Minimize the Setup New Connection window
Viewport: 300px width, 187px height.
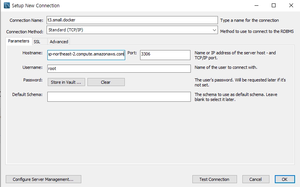[x=256, y=6]
